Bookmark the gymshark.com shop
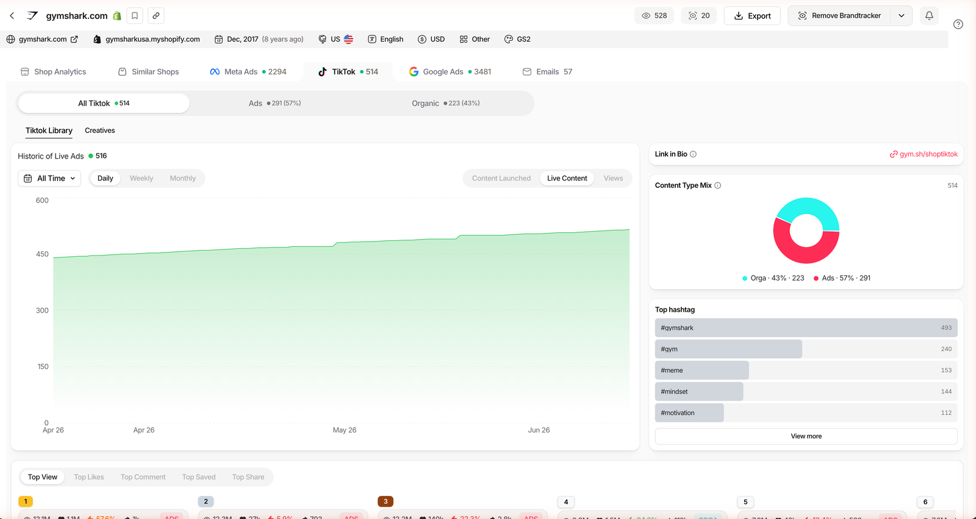 point(135,16)
